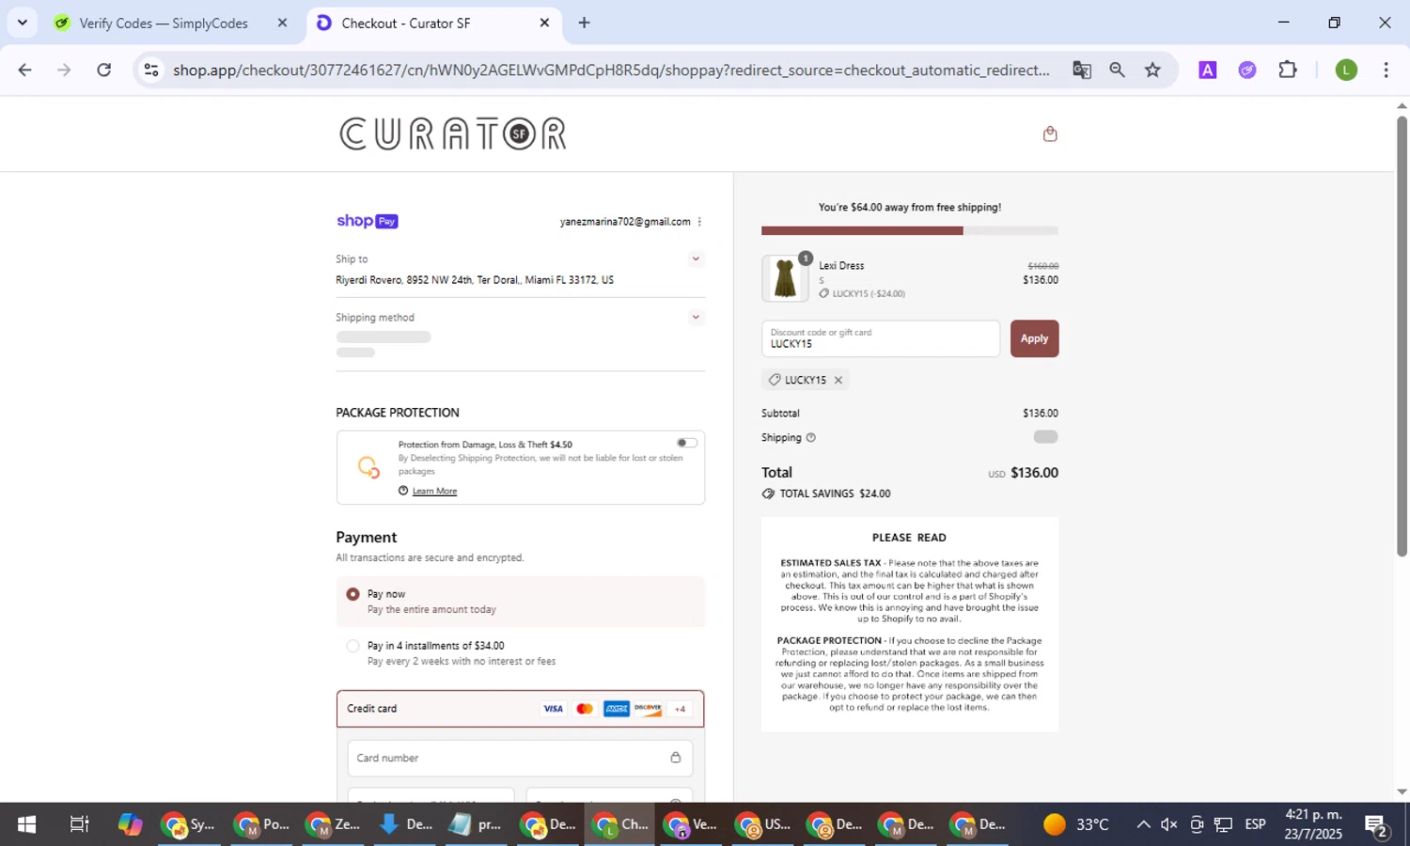Viewport: 1410px width, 846px height.
Task: Open the Ve... Chrome taskbar window
Action: click(691, 824)
